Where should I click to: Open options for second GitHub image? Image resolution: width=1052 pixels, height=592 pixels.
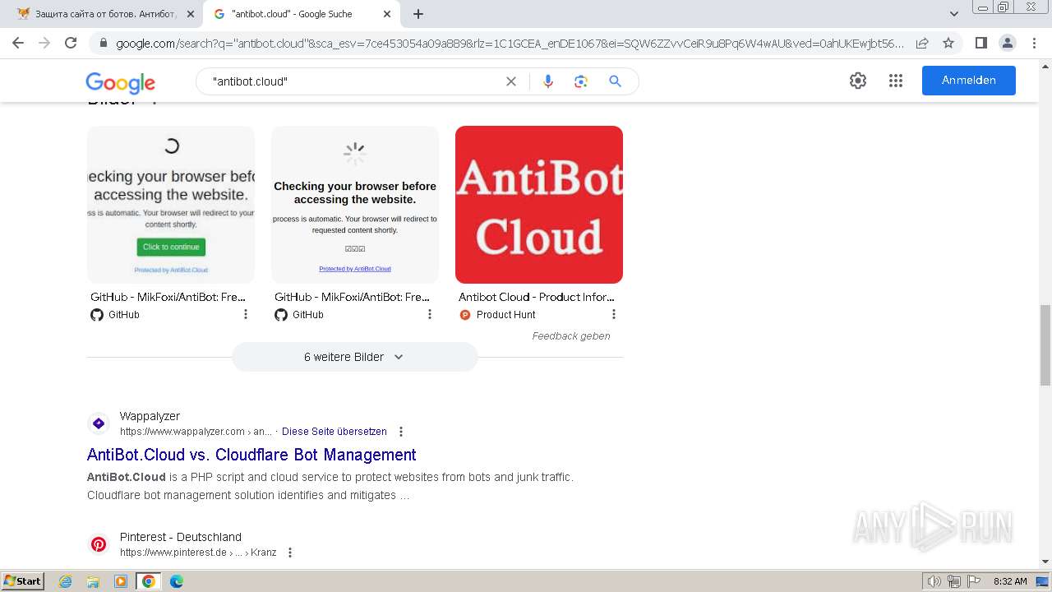(430, 314)
